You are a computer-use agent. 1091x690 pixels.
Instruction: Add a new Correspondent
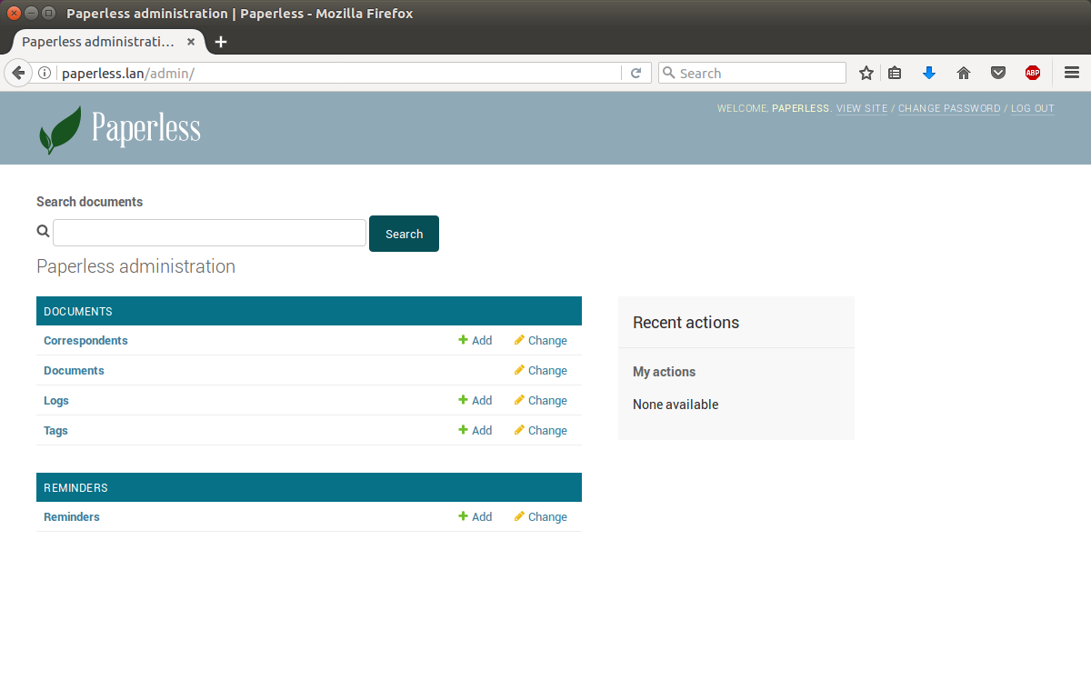pos(475,341)
